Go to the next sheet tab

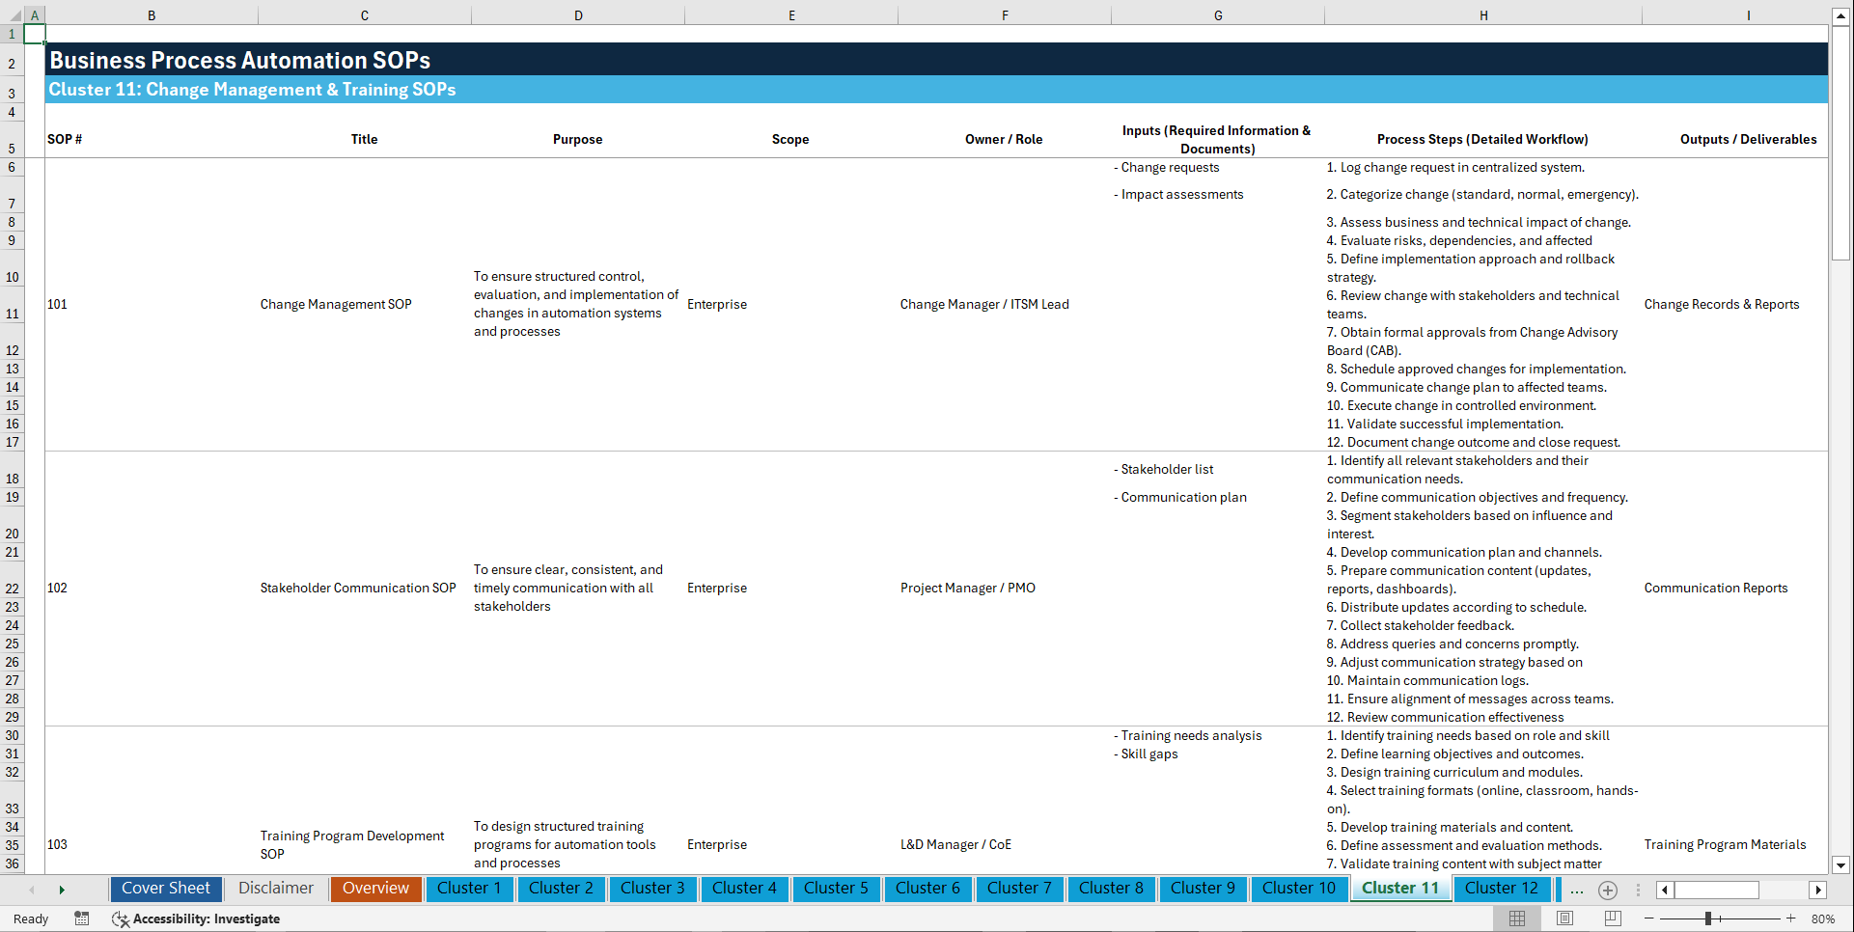point(62,890)
